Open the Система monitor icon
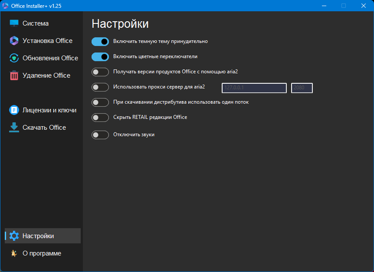This screenshot has width=374, height=272. [14, 23]
